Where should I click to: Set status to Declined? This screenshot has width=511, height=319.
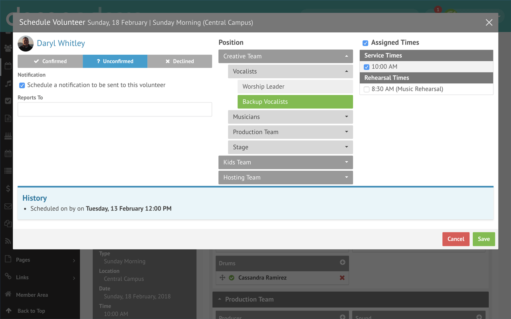[180, 61]
